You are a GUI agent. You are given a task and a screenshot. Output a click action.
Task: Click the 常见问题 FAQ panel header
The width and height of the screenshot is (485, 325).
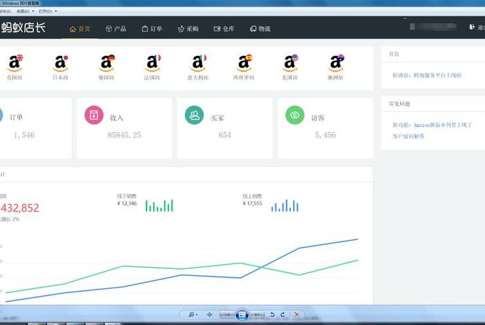click(399, 104)
